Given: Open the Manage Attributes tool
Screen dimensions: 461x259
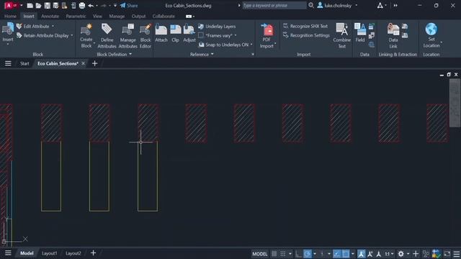Looking at the screenshot, I should click(x=127, y=36).
